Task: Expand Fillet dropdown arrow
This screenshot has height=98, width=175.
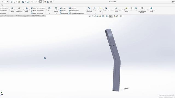Action: [x=49, y=13]
